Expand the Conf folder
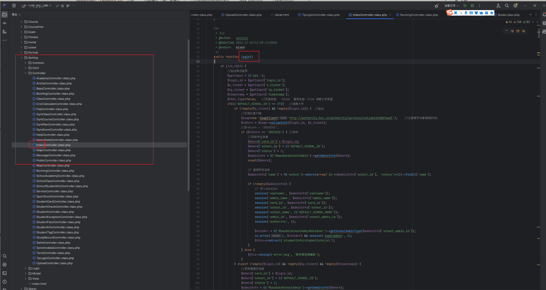 click(x=26, y=68)
